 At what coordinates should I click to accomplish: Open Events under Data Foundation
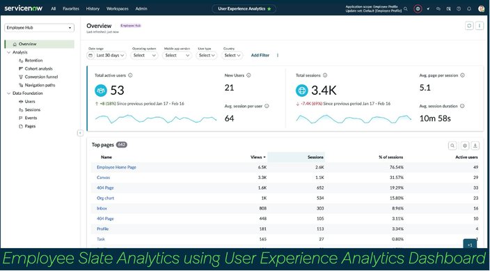coord(31,118)
